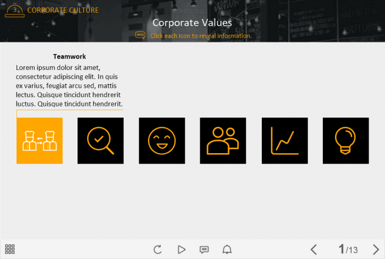
Task: Click the Teamwork description heading
Action: pos(69,56)
